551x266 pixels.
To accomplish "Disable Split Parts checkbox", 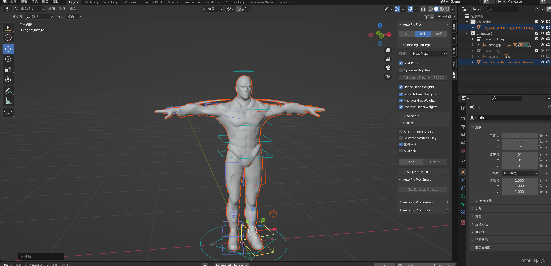I will point(401,63).
